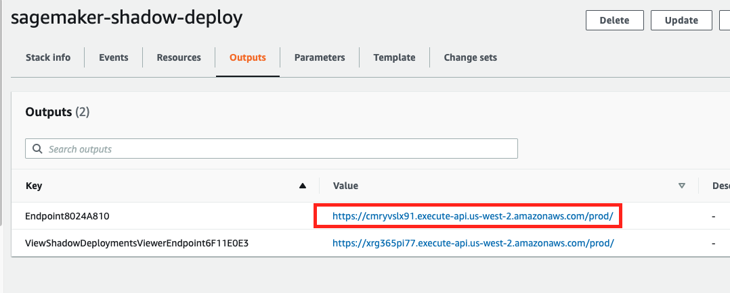Screen dimensions: 730x293
Task: Click the Outputs (2) section heading
Action: point(58,112)
